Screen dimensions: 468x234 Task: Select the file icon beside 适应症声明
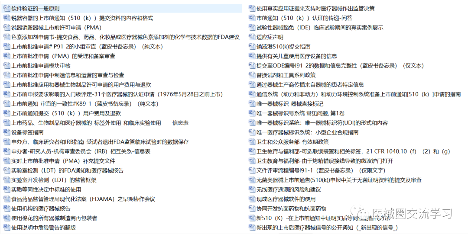(252, 37)
